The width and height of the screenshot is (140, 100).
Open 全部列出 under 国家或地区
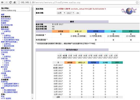tap(7, 31)
